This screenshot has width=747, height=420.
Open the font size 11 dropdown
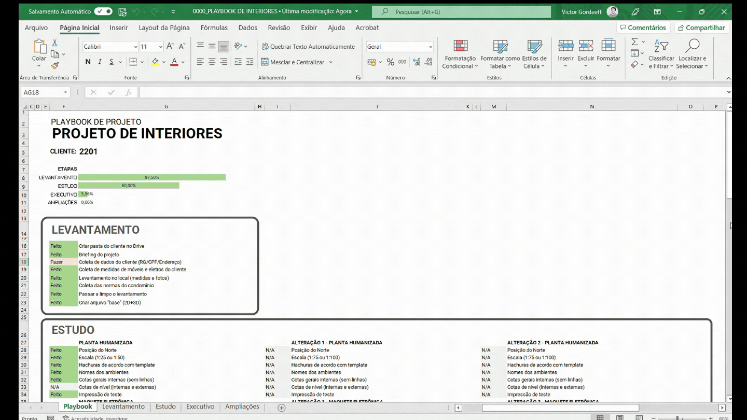pyautogui.click(x=161, y=47)
